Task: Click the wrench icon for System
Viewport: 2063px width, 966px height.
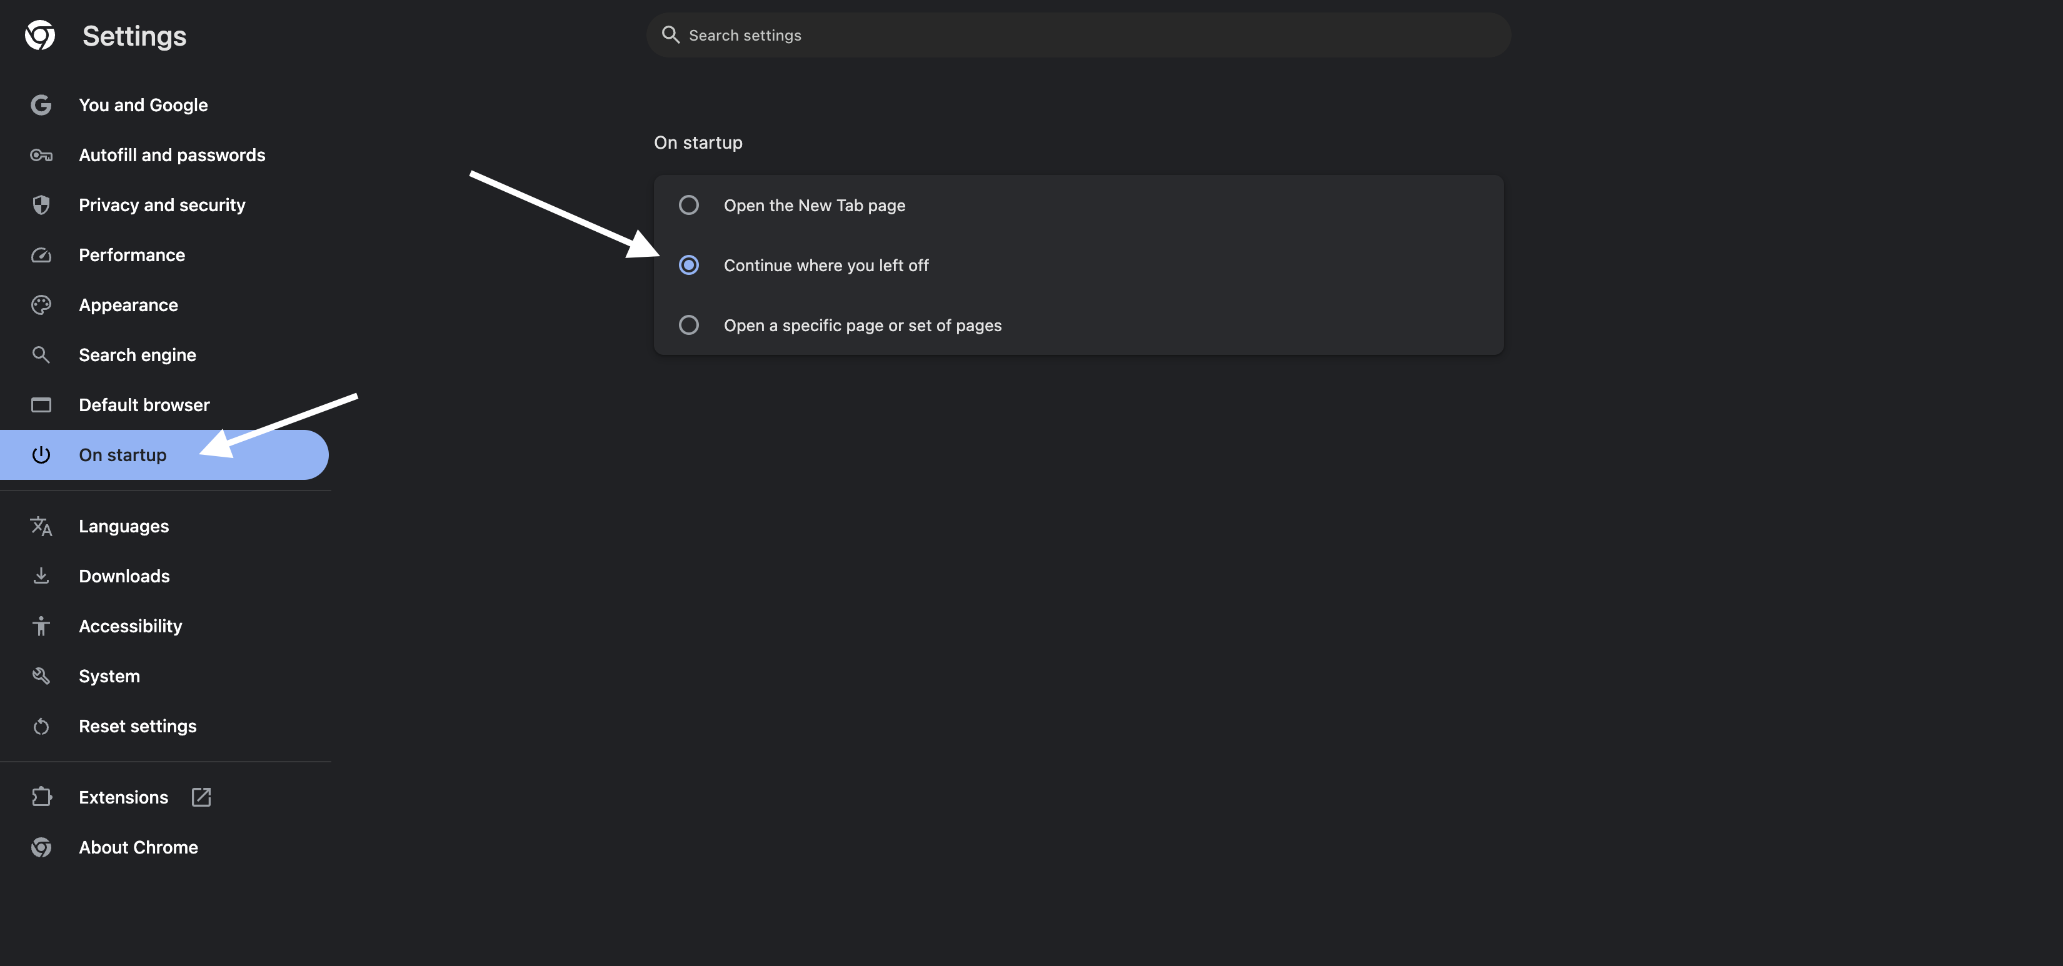Action: (41, 676)
